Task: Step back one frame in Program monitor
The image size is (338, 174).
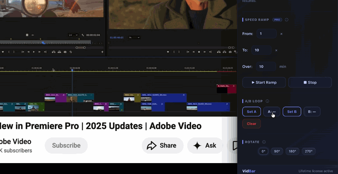Action: 194,52
